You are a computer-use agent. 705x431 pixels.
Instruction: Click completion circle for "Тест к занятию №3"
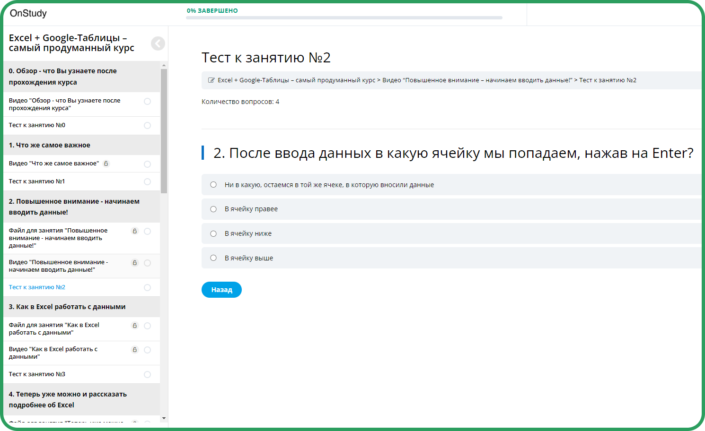[x=147, y=374]
